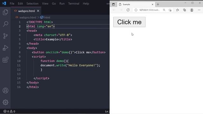Viewport: 203px width, 114px height.
Task: View site information icon in address bar
Action: (x=136, y=10)
